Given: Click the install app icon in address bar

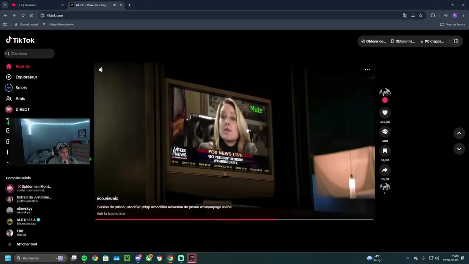Looking at the screenshot, I should click(413, 15).
